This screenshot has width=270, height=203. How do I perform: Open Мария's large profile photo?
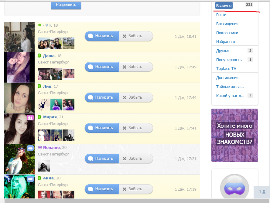click(19, 129)
